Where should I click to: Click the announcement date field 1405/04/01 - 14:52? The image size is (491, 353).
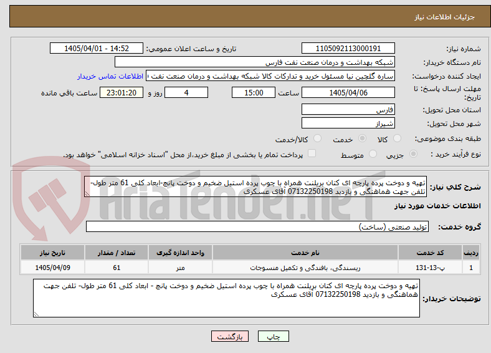[x=97, y=48]
